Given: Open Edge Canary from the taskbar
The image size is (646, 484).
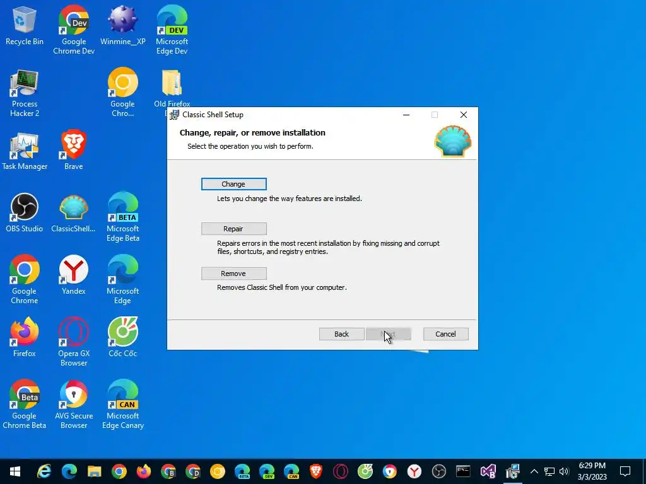Looking at the screenshot, I should 291,471.
